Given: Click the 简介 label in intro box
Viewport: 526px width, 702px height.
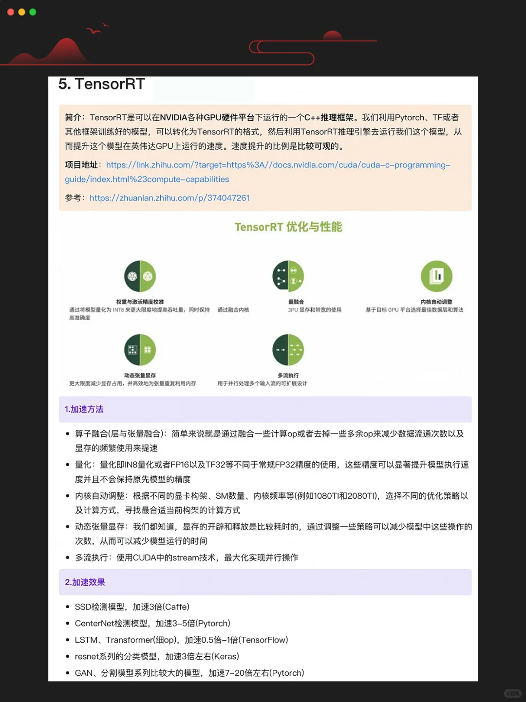Looking at the screenshot, I should pos(74,118).
